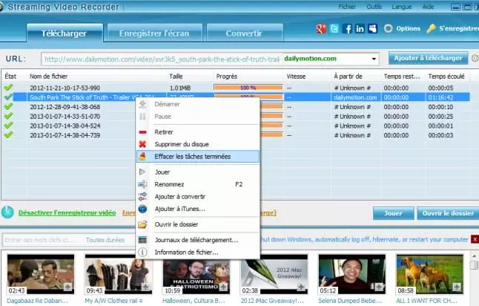
Task: Open the Toutes durées duration dropdown
Action: coord(105,240)
